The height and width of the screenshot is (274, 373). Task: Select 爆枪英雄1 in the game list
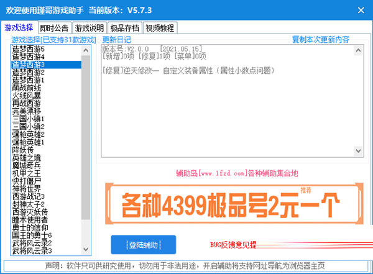47,142
